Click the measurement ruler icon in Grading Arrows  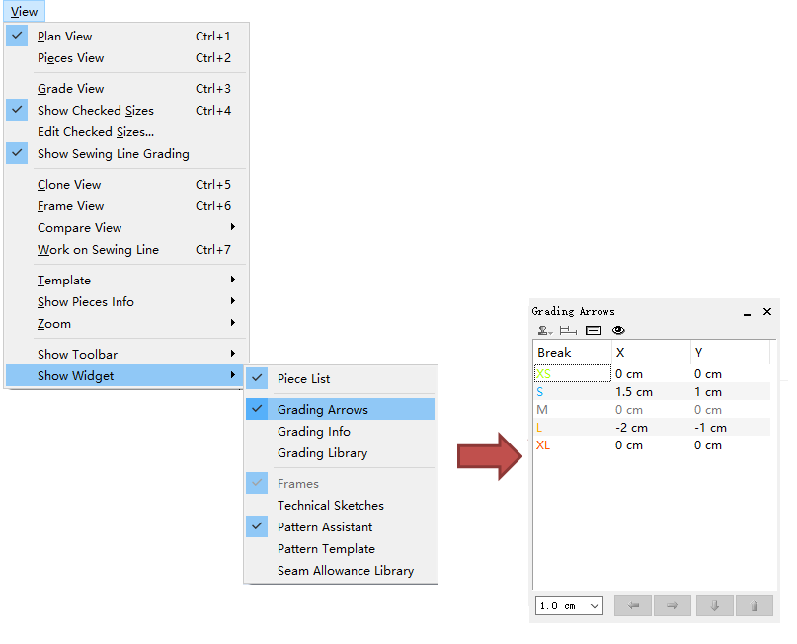[568, 331]
